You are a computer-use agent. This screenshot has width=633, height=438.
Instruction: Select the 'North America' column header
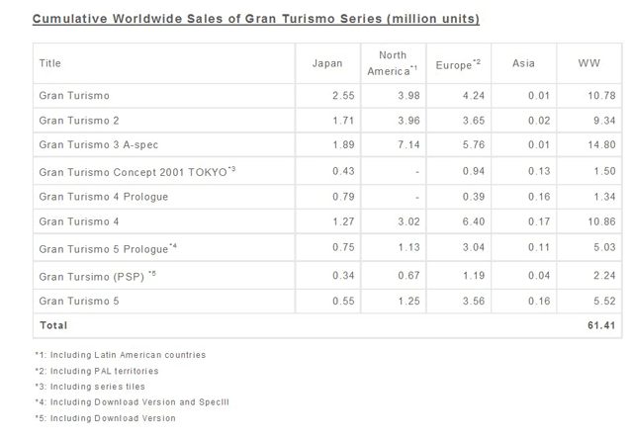pos(393,63)
